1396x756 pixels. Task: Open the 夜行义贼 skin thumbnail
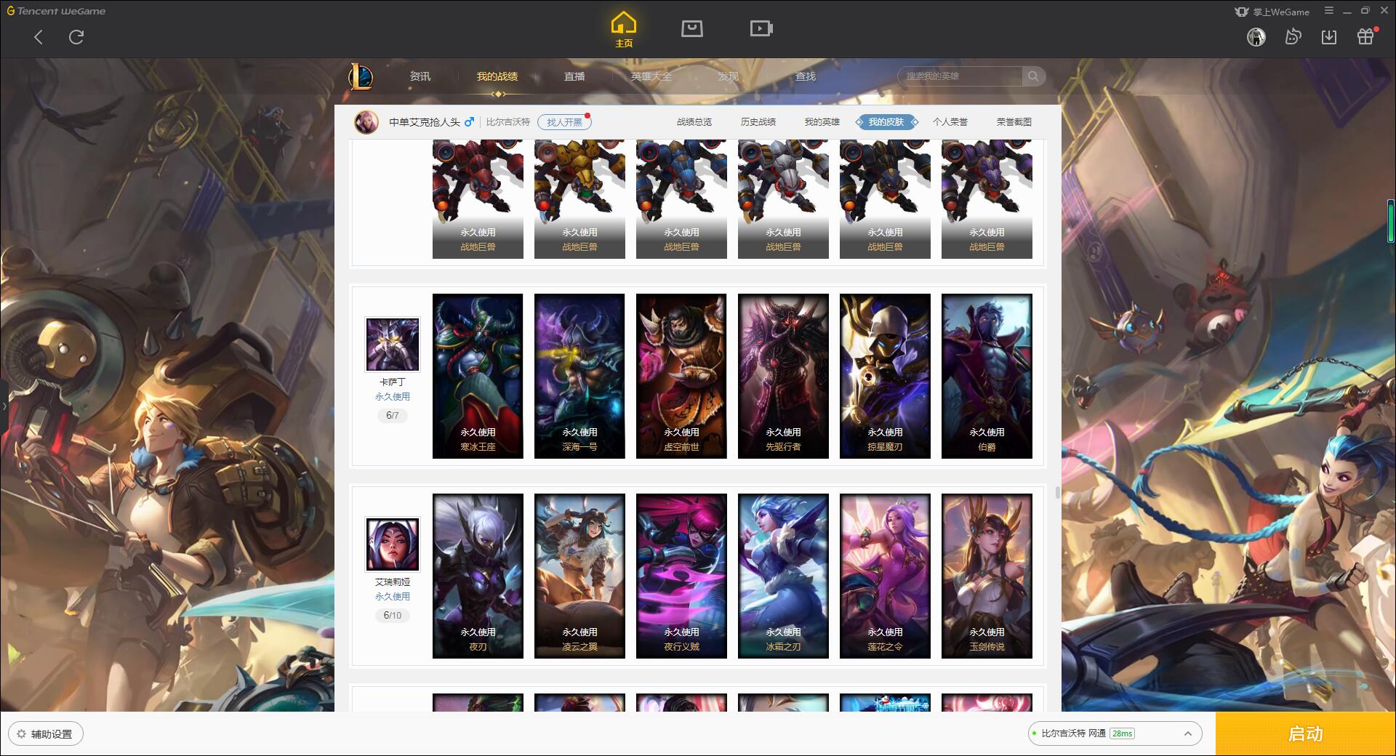681,576
